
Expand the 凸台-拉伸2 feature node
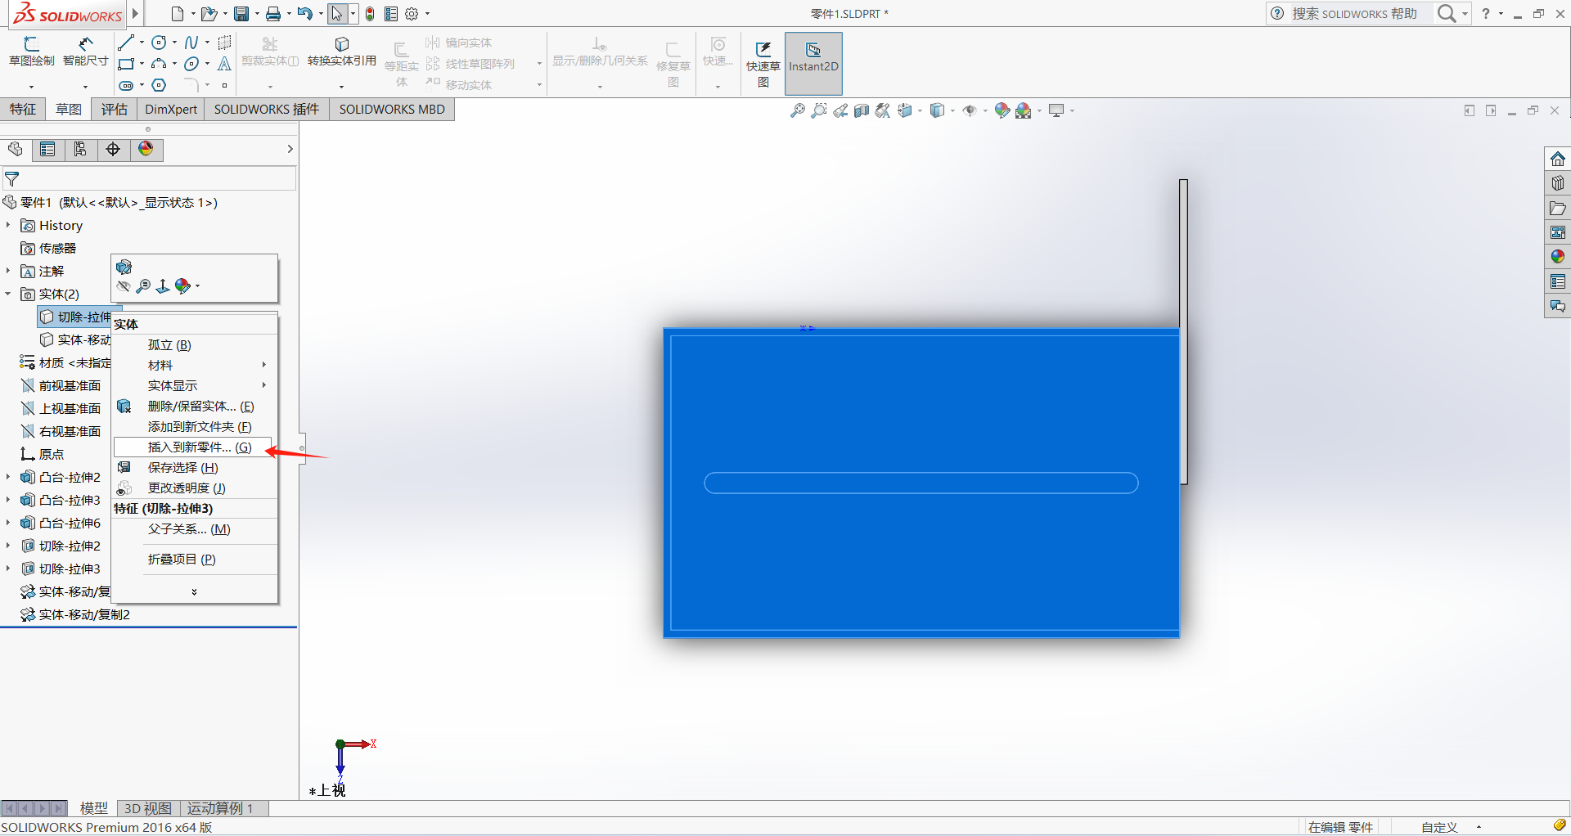click(8, 477)
